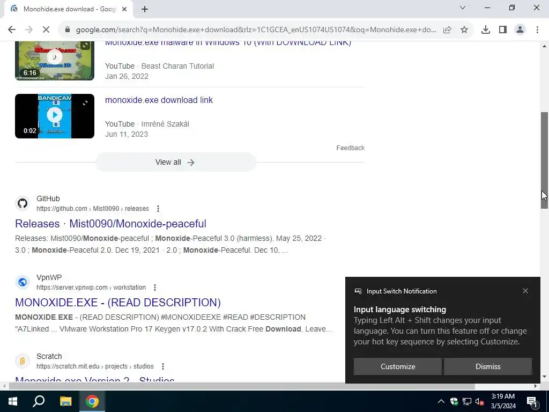Open the Chrome profile avatar
The image size is (549, 412).
tap(520, 30)
